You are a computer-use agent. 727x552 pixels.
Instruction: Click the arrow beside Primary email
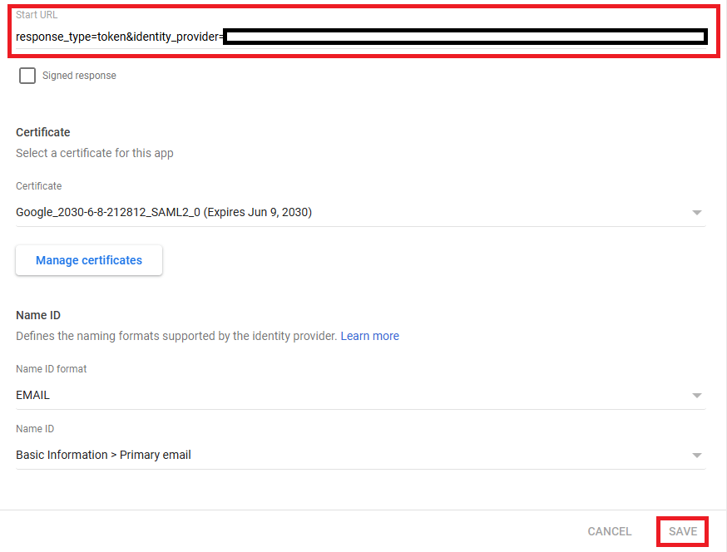[x=696, y=456]
